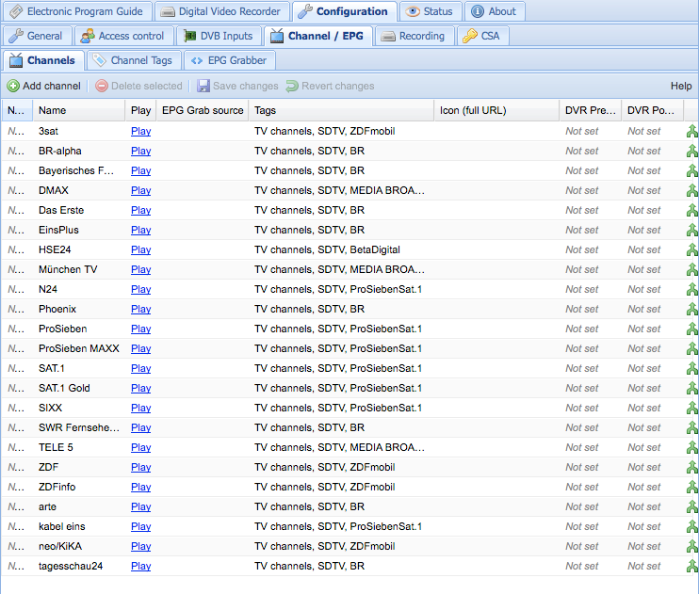Viewport: 699px width, 594px height.
Task: Click DVR Post 'Not set' for arte
Action: [643, 506]
